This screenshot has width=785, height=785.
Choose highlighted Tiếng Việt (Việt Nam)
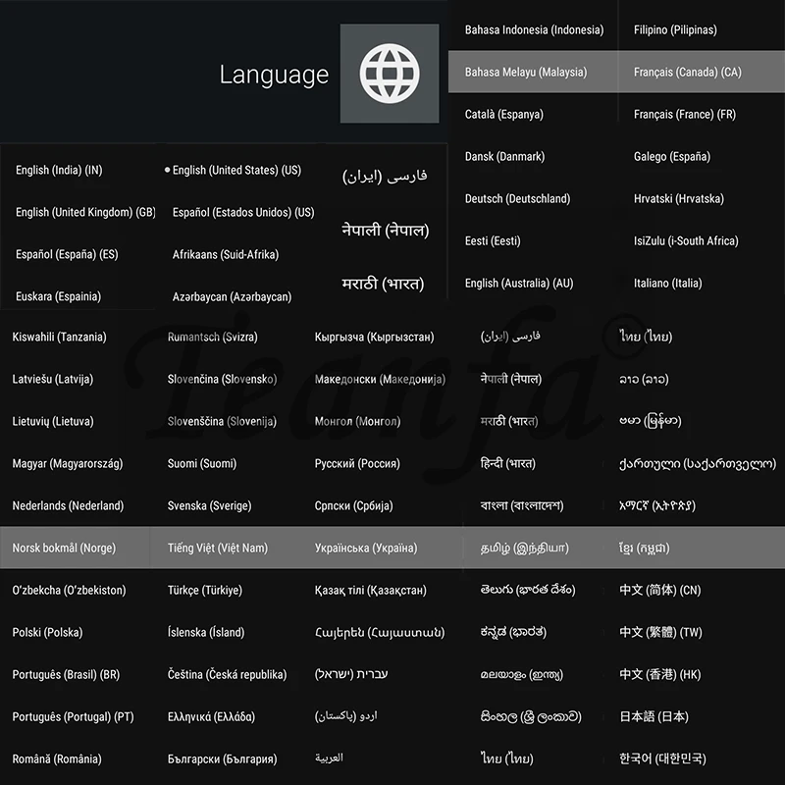click(x=217, y=549)
